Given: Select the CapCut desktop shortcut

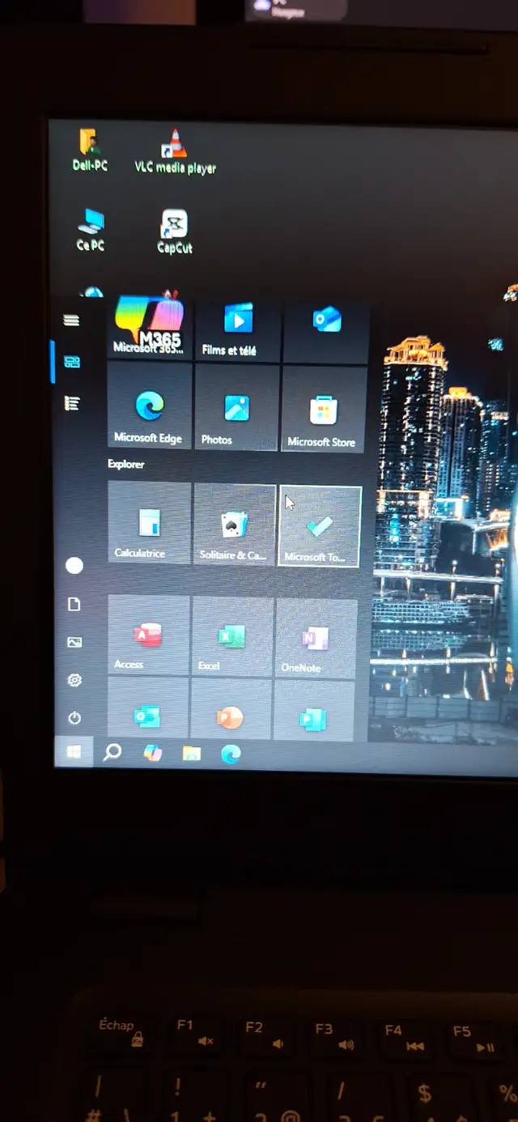Looking at the screenshot, I should click(x=175, y=232).
